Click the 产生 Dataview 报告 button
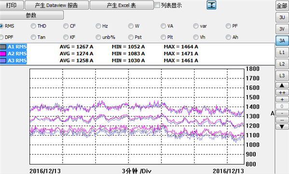The height and width of the screenshot is (174, 289). click(x=56, y=5)
